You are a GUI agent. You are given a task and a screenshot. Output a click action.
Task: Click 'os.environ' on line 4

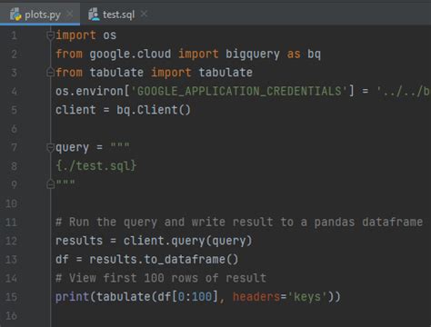coord(89,91)
